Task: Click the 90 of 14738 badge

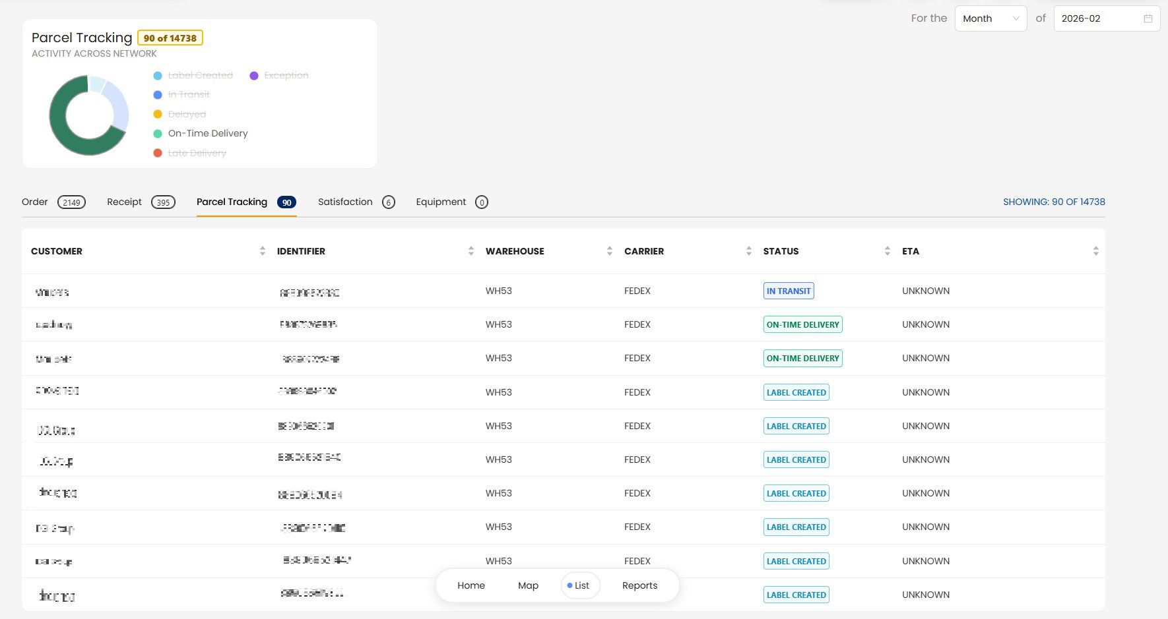Action: 170,38
